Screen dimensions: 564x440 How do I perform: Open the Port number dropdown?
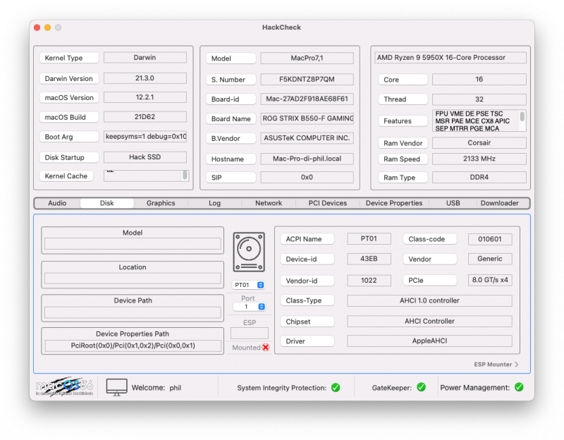point(250,307)
